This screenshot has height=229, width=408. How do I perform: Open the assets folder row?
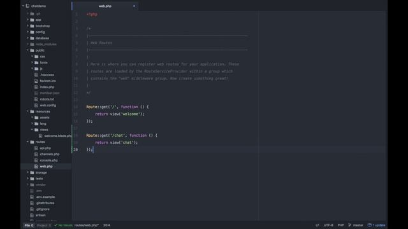point(46,117)
